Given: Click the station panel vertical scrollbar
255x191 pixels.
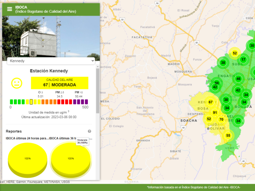Looking at the screenshot, I should click(98, 91).
